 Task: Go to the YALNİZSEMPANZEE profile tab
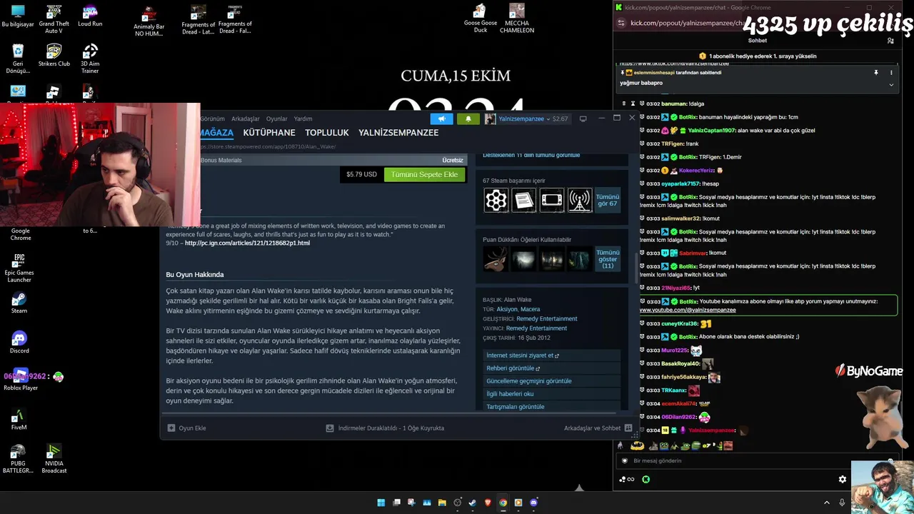point(398,133)
